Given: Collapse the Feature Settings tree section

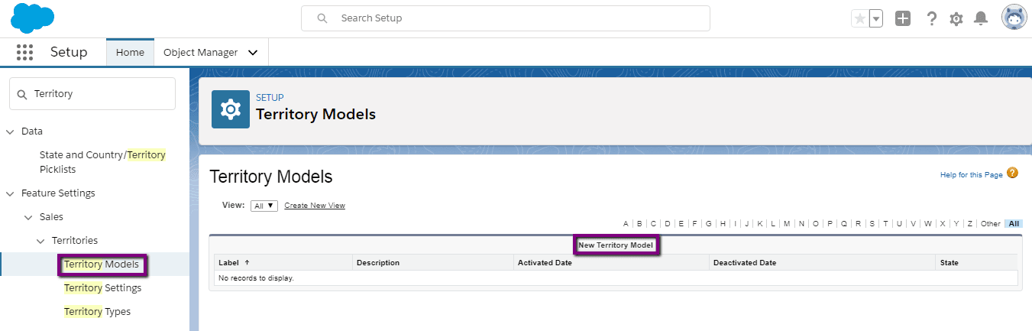Looking at the screenshot, I should (10, 193).
